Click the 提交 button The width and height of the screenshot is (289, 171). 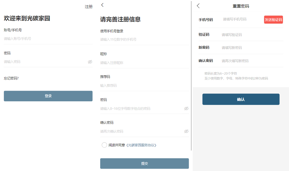(144, 163)
